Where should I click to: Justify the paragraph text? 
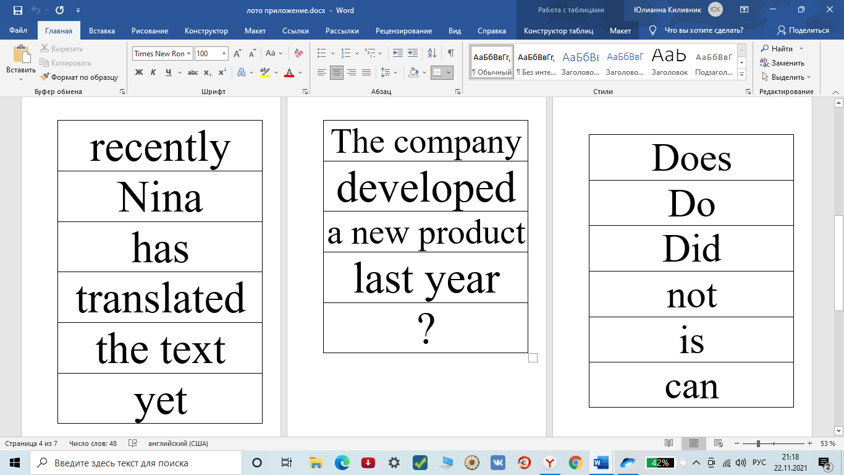point(366,72)
